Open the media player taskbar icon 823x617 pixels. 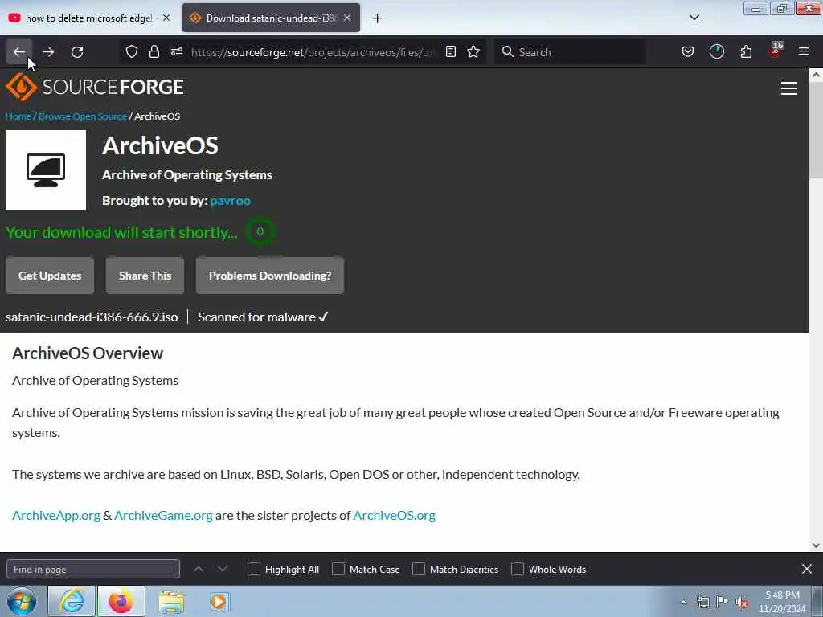click(x=219, y=601)
